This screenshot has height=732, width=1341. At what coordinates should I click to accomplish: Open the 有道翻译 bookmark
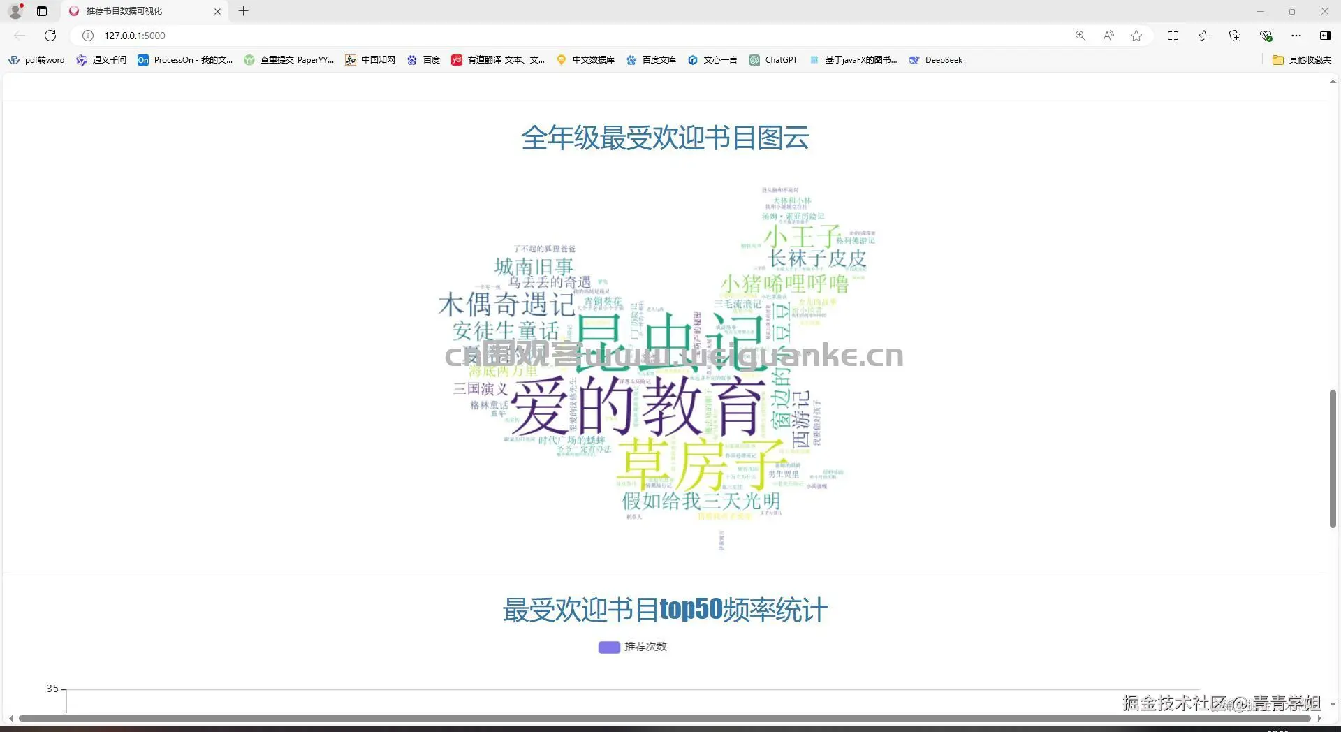498,60
